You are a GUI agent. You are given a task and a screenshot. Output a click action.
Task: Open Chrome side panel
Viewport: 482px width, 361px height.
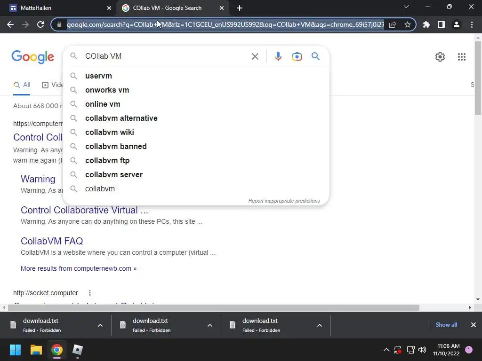click(442, 24)
